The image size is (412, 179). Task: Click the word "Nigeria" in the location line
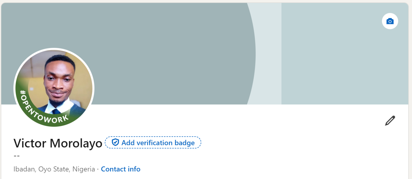pyautogui.click(x=84, y=169)
